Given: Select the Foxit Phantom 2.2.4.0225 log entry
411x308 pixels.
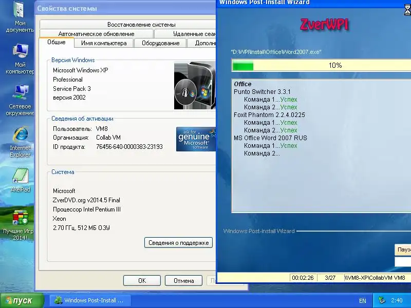Looking at the screenshot, I should tap(269, 114).
